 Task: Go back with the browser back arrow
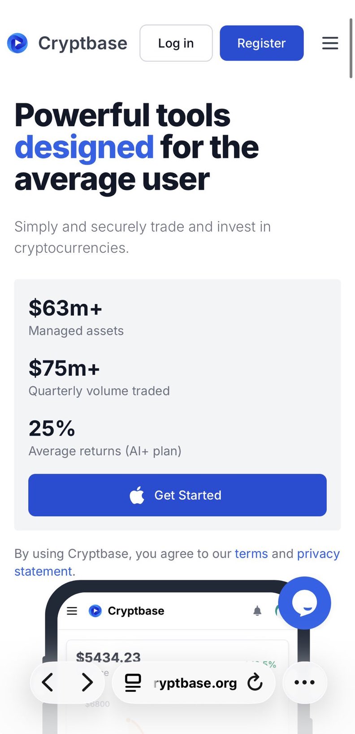(x=48, y=682)
